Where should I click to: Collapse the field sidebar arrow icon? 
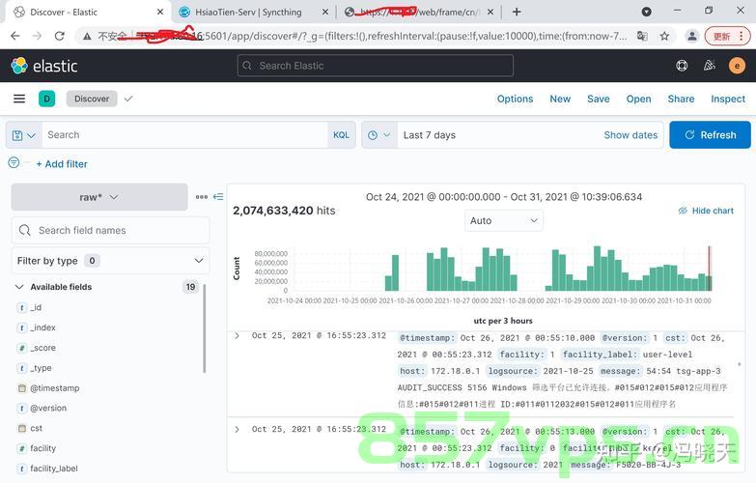click(x=218, y=197)
